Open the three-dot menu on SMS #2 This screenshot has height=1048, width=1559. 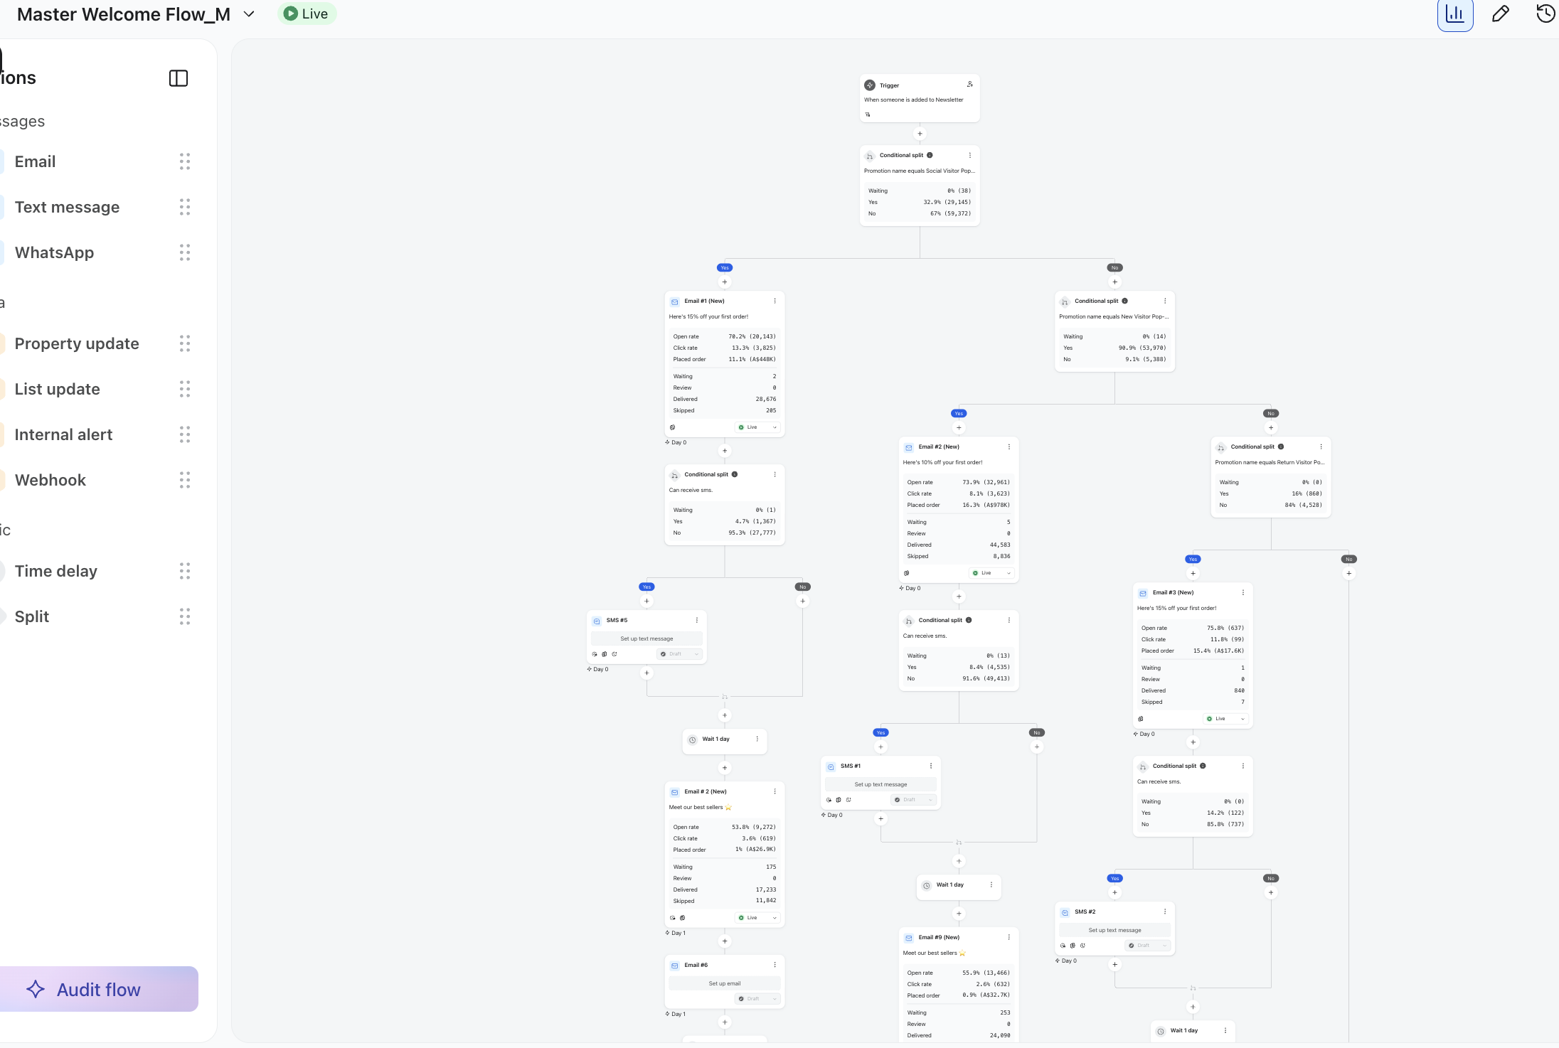1164,911
